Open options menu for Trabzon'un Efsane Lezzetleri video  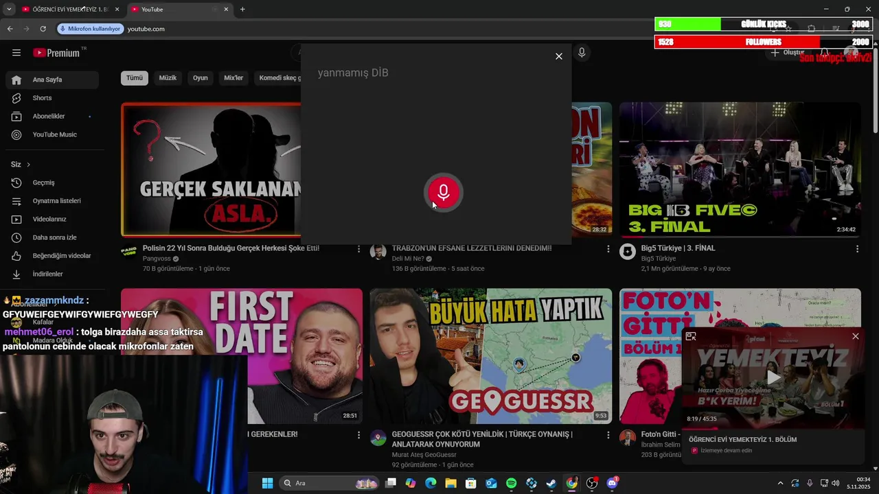[x=608, y=249]
